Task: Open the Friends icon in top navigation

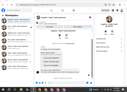Action: [62, 10]
